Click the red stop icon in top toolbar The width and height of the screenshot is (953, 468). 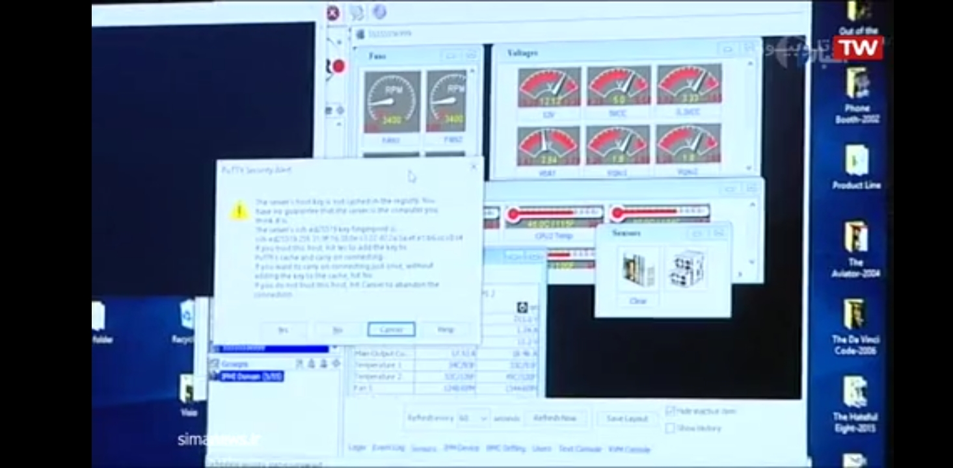tap(332, 12)
